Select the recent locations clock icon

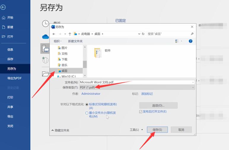45,23
